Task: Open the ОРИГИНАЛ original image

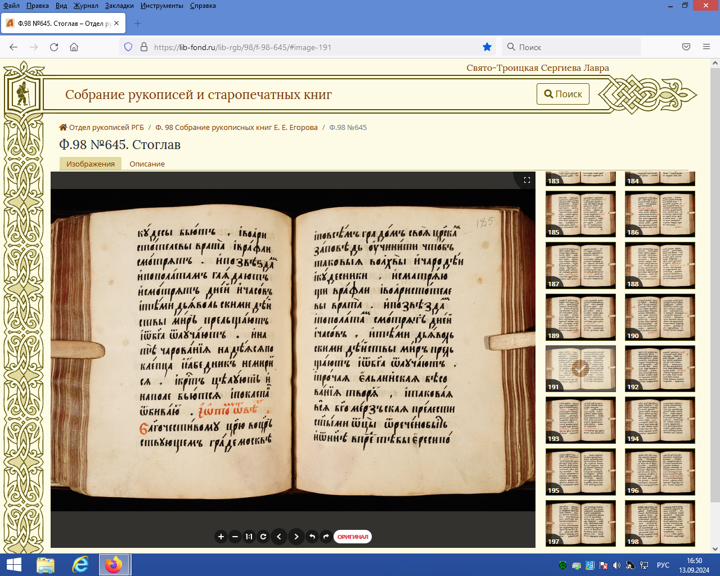Action: pyautogui.click(x=353, y=537)
